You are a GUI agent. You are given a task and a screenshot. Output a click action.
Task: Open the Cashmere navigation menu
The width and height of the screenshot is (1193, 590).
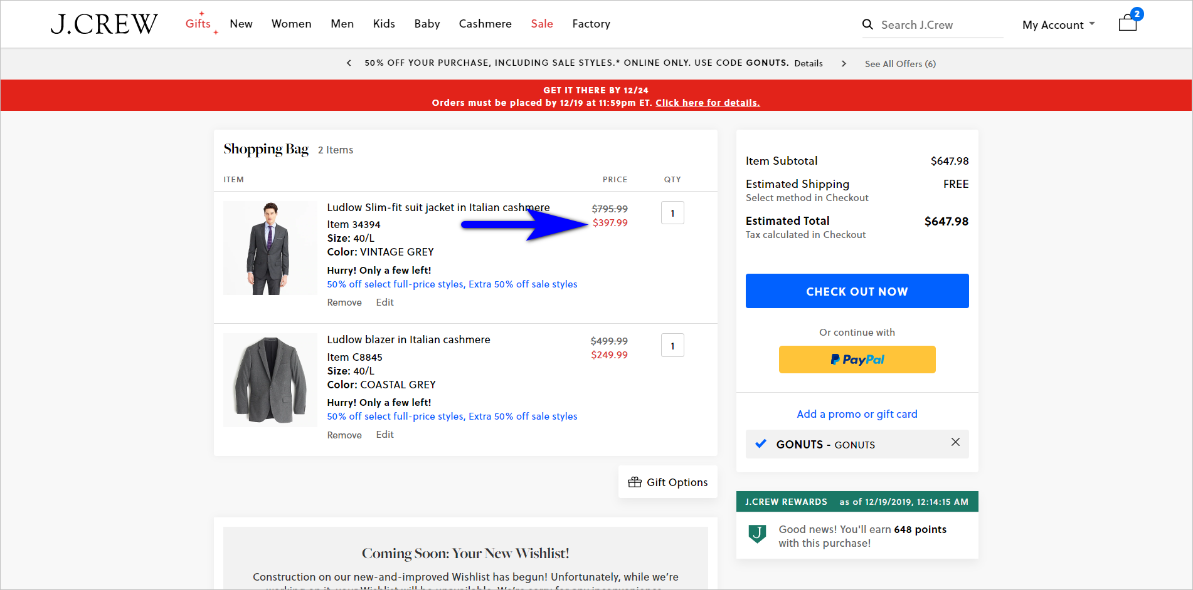point(485,24)
